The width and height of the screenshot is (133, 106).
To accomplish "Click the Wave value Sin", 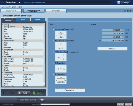I will (24, 84).
